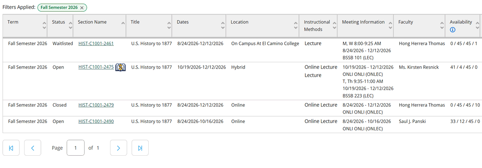Click Hong Herrera Thomas in HIST-C1001-2461 row

point(422,44)
